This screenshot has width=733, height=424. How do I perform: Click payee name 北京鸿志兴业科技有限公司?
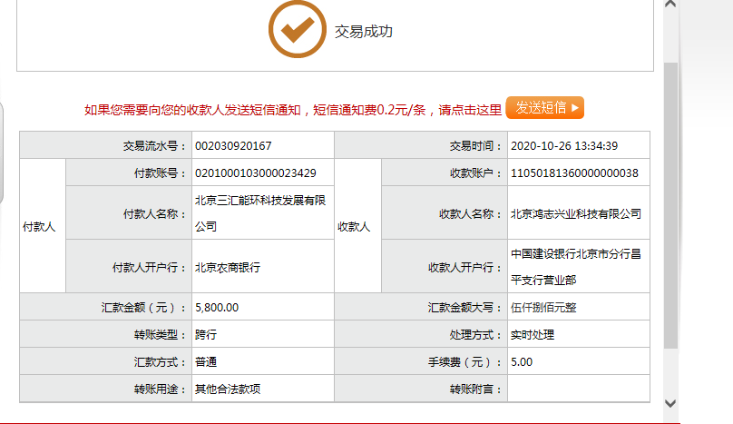click(576, 214)
